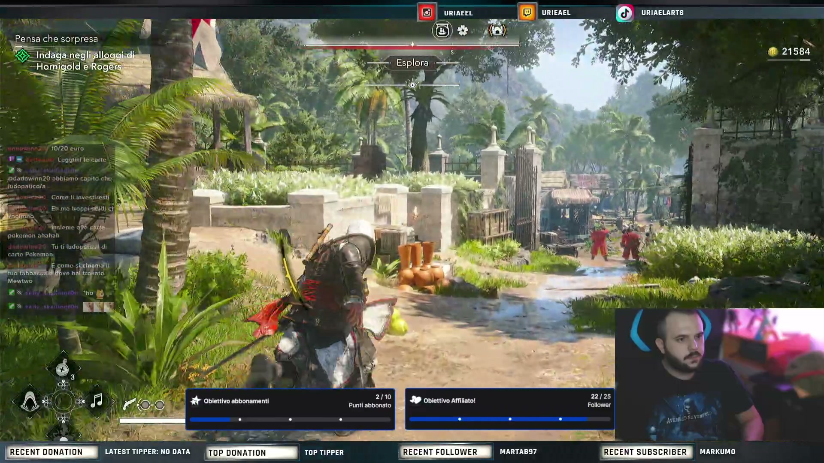The image size is (824, 463).
Task: Click the chat message '10/20 euro'
Action: pyautogui.click(x=67, y=148)
